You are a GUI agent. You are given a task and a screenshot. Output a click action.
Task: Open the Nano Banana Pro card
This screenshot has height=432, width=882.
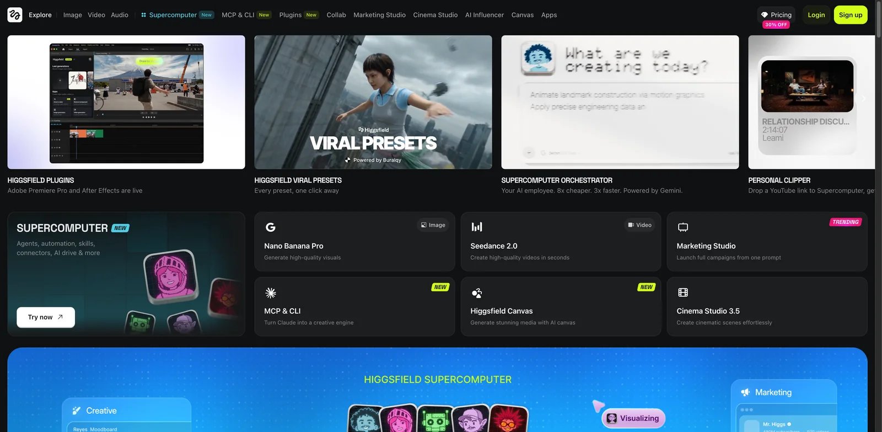[354, 242]
